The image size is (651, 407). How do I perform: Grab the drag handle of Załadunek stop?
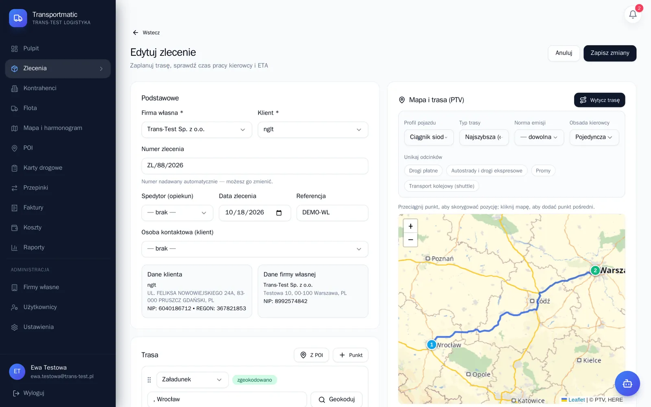[149, 380]
